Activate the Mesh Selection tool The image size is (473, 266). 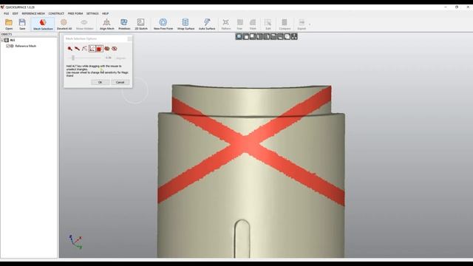(x=43, y=24)
